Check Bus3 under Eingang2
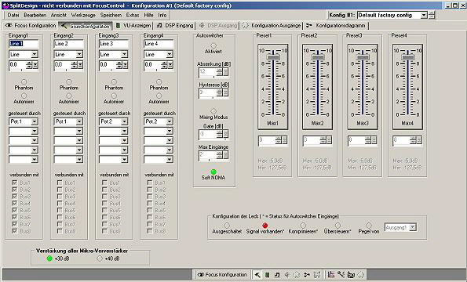The width and height of the screenshot is (467, 282). click(60, 197)
